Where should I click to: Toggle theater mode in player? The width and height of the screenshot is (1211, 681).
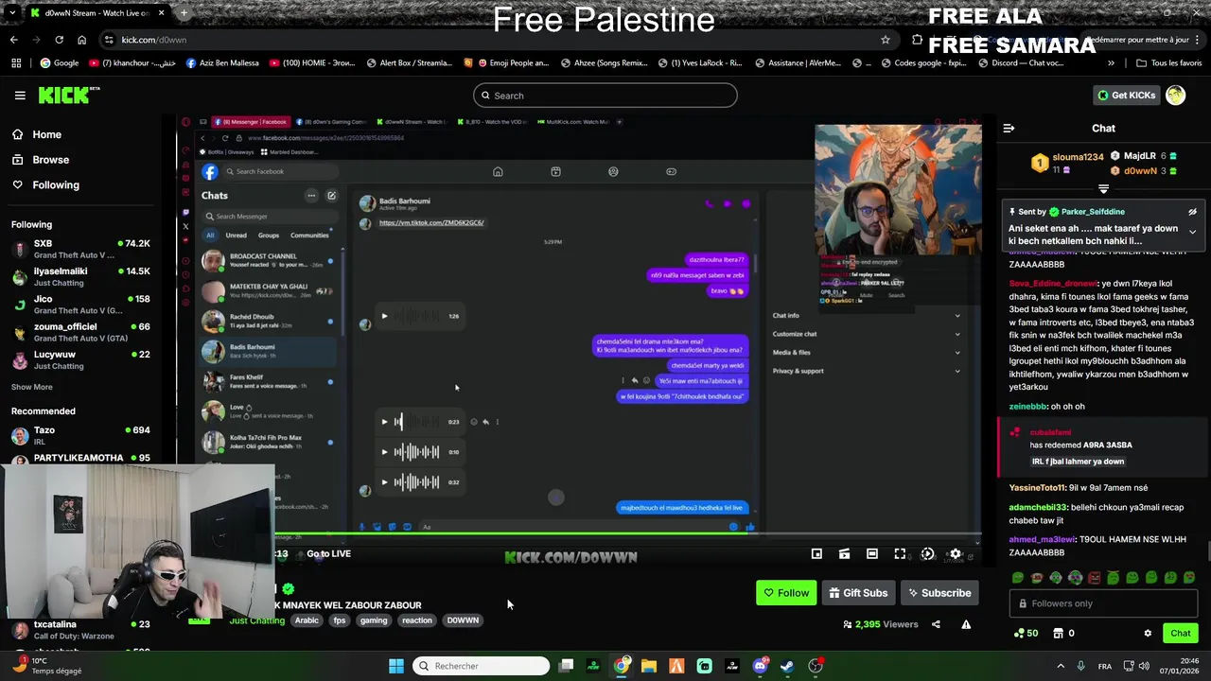tap(871, 554)
